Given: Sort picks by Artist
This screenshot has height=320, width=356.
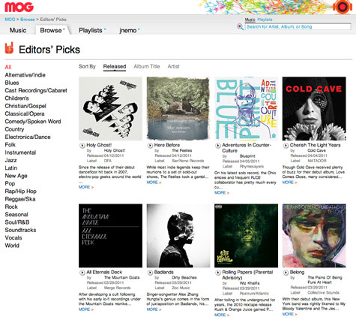Looking at the screenshot, I should pyautogui.click(x=174, y=66).
